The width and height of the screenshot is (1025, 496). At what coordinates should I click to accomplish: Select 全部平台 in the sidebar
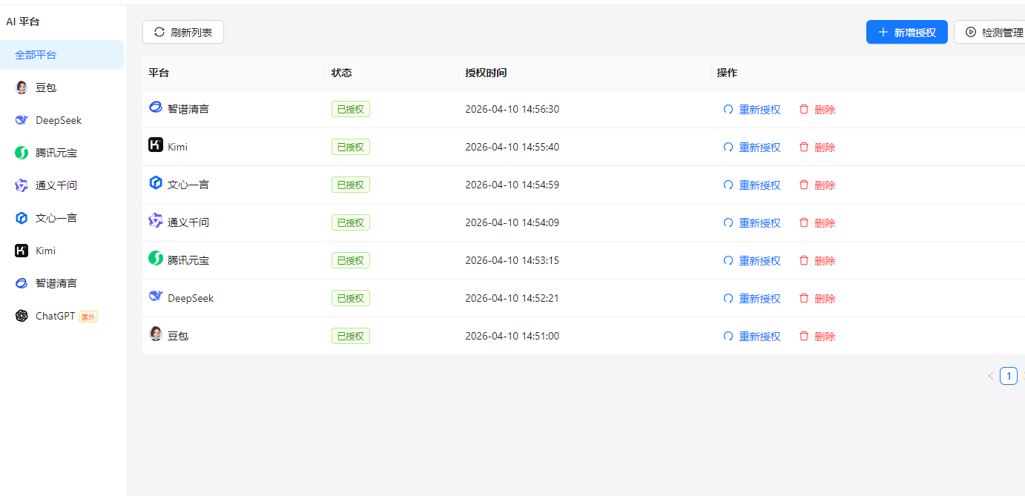pos(62,55)
